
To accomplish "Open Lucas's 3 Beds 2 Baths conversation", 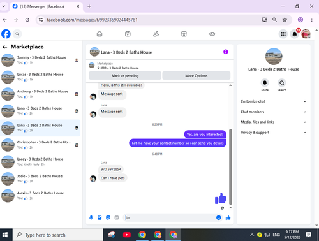I will pos(40,77).
